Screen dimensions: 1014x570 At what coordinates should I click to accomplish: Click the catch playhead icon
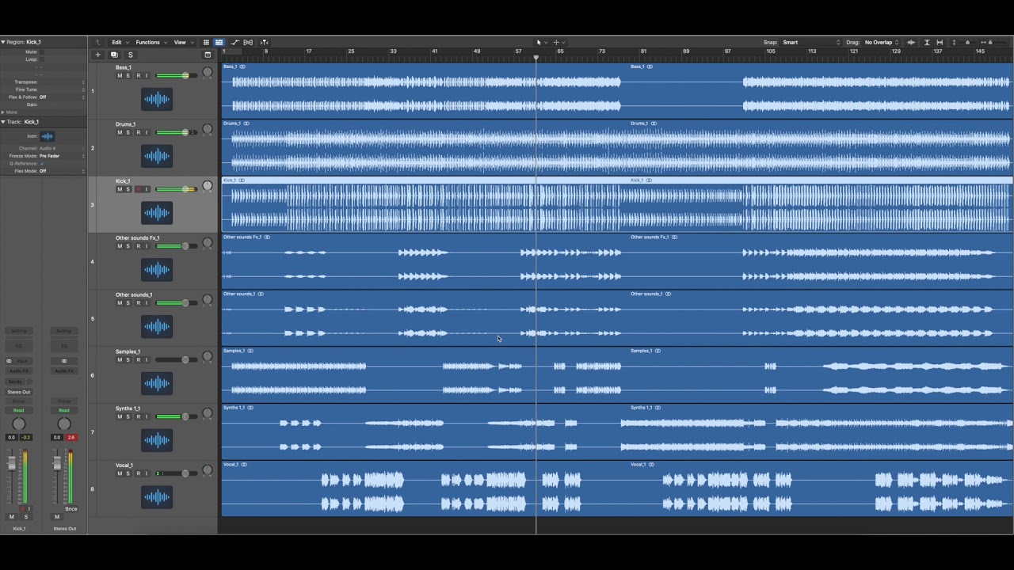(x=265, y=42)
